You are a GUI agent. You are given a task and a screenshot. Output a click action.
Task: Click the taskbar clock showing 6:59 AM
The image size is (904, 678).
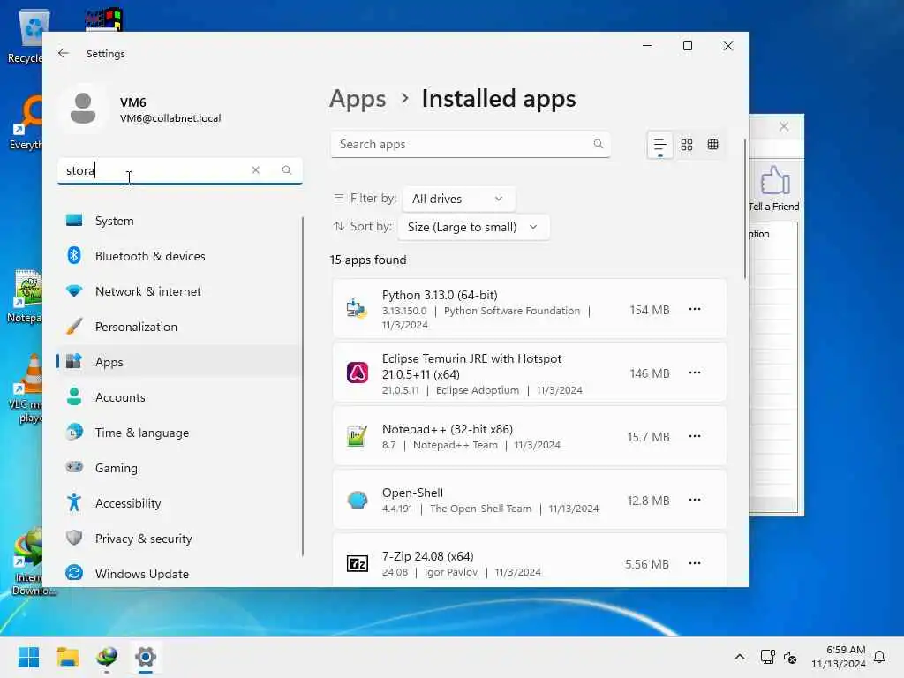(839, 657)
